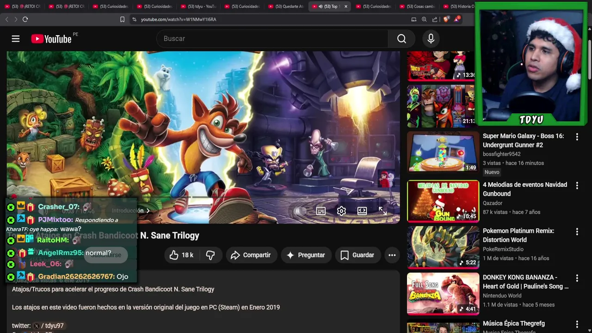
Task: Open more actions ellipsis under video
Action: pyautogui.click(x=392, y=255)
